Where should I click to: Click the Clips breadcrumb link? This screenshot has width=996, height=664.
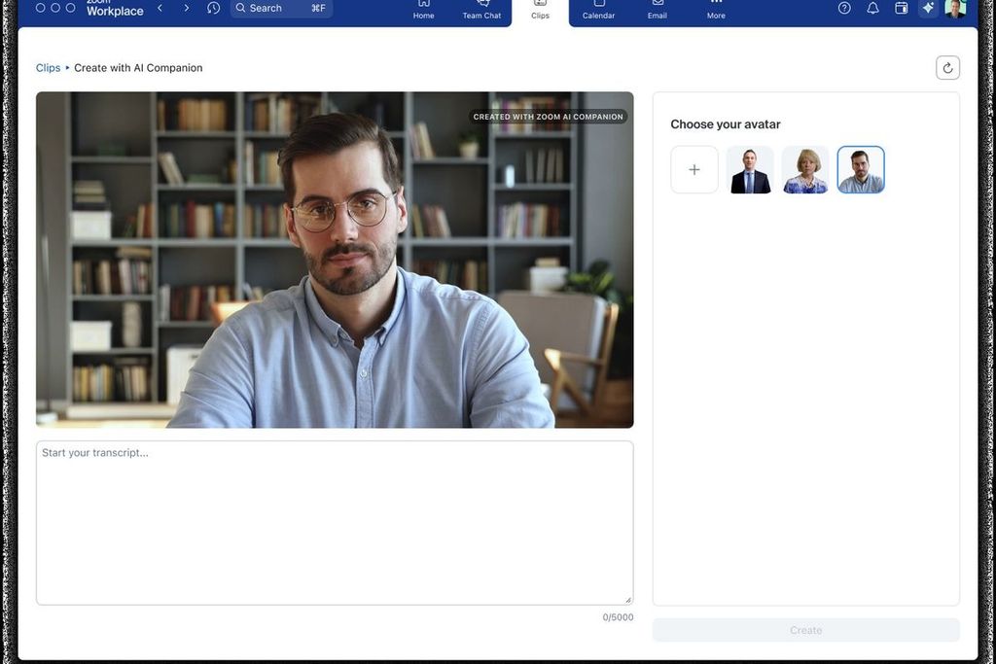(48, 68)
